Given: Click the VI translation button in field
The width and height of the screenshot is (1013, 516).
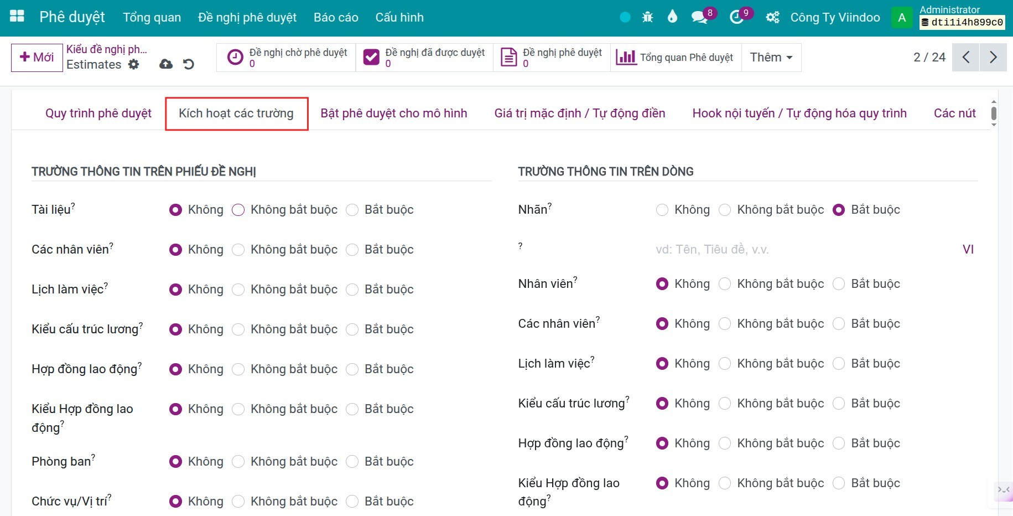Looking at the screenshot, I should click(x=968, y=250).
